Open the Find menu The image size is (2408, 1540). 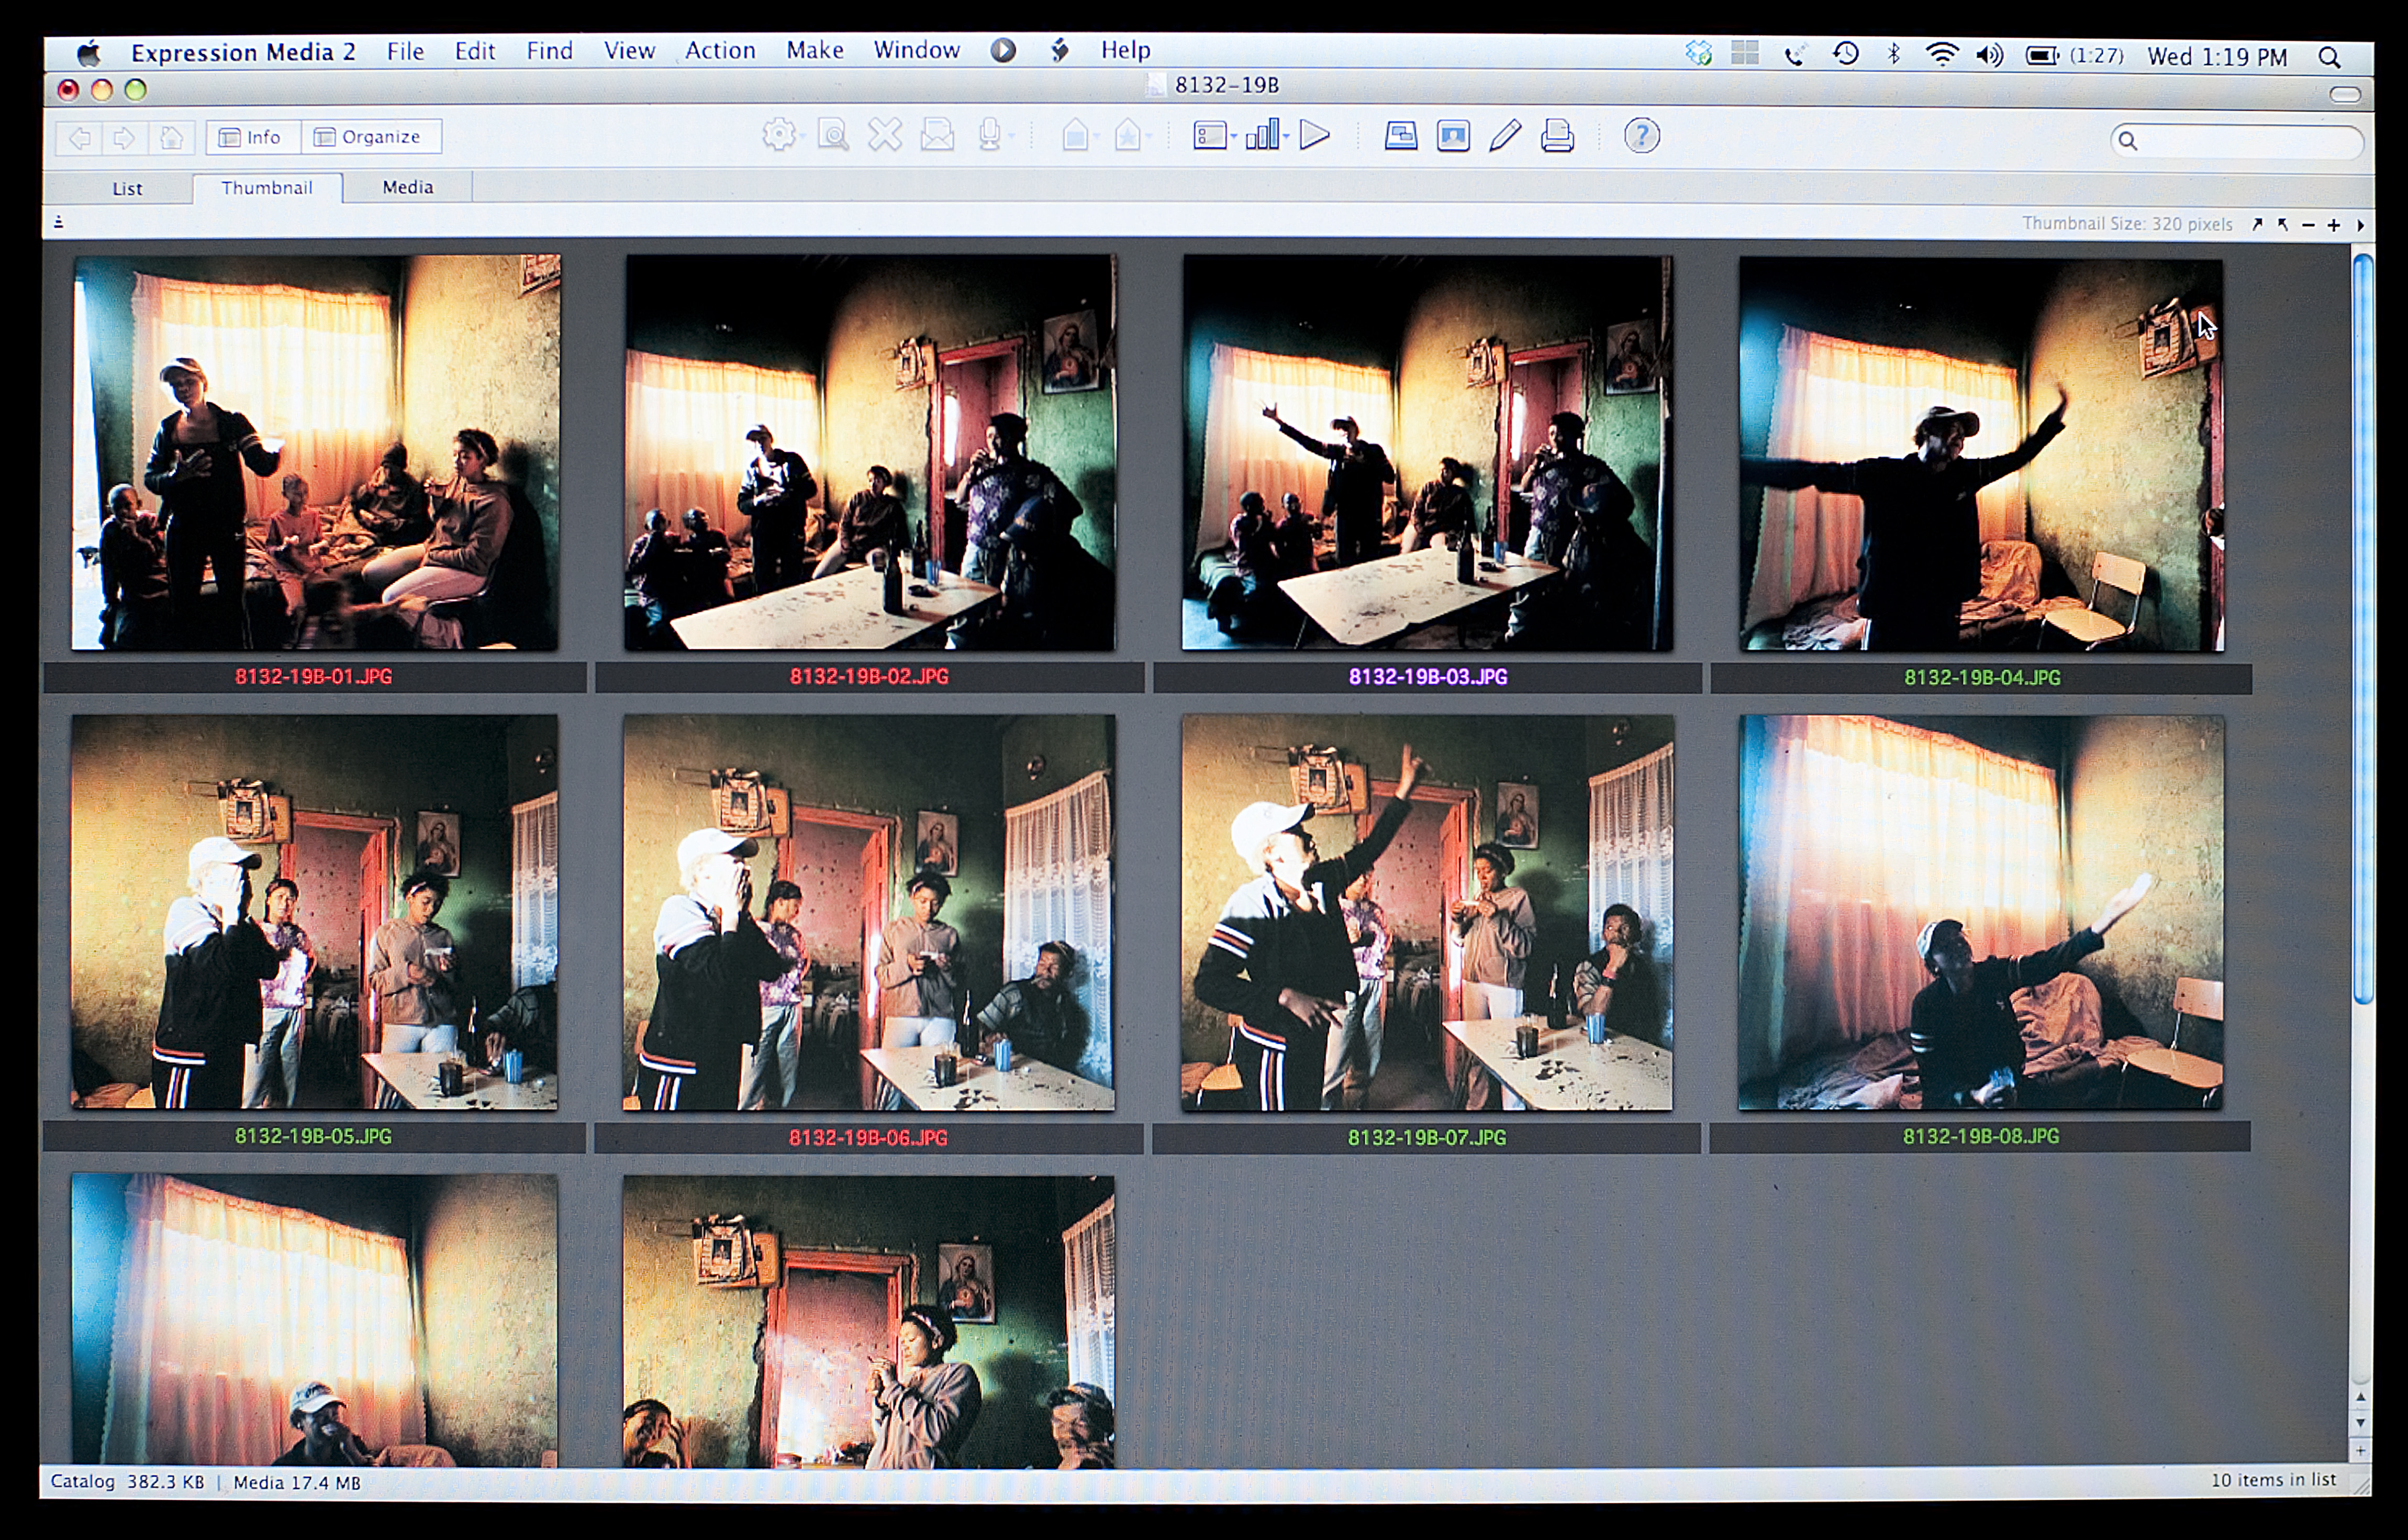[x=550, y=51]
